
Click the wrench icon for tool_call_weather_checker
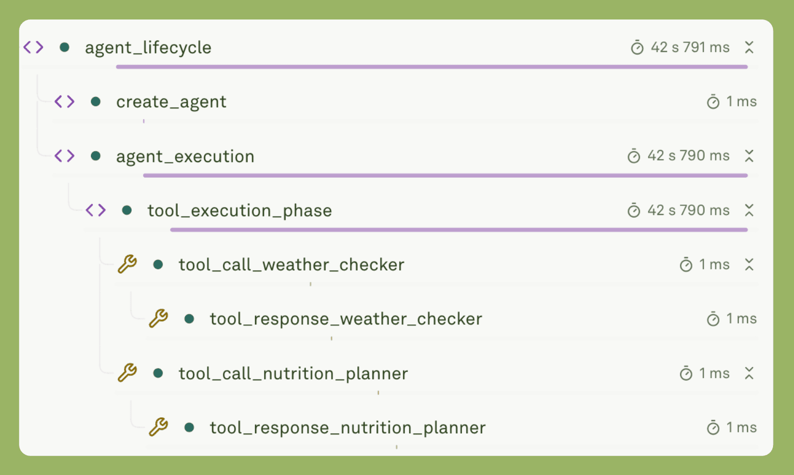coord(127,264)
